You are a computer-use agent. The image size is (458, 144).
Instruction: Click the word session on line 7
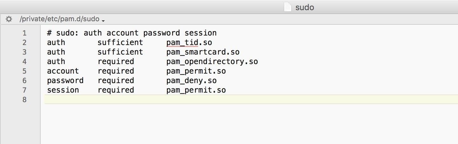pyautogui.click(x=63, y=90)
